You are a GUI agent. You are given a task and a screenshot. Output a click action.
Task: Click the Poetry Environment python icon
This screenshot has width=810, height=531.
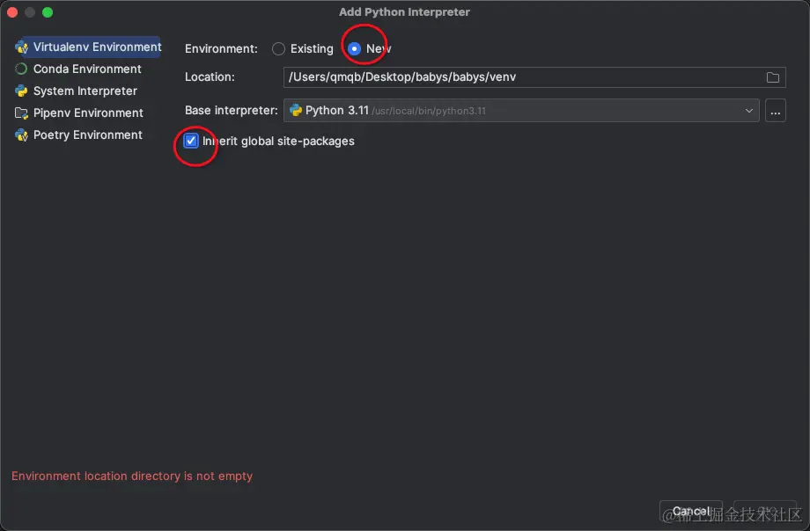tap(21, 135)
